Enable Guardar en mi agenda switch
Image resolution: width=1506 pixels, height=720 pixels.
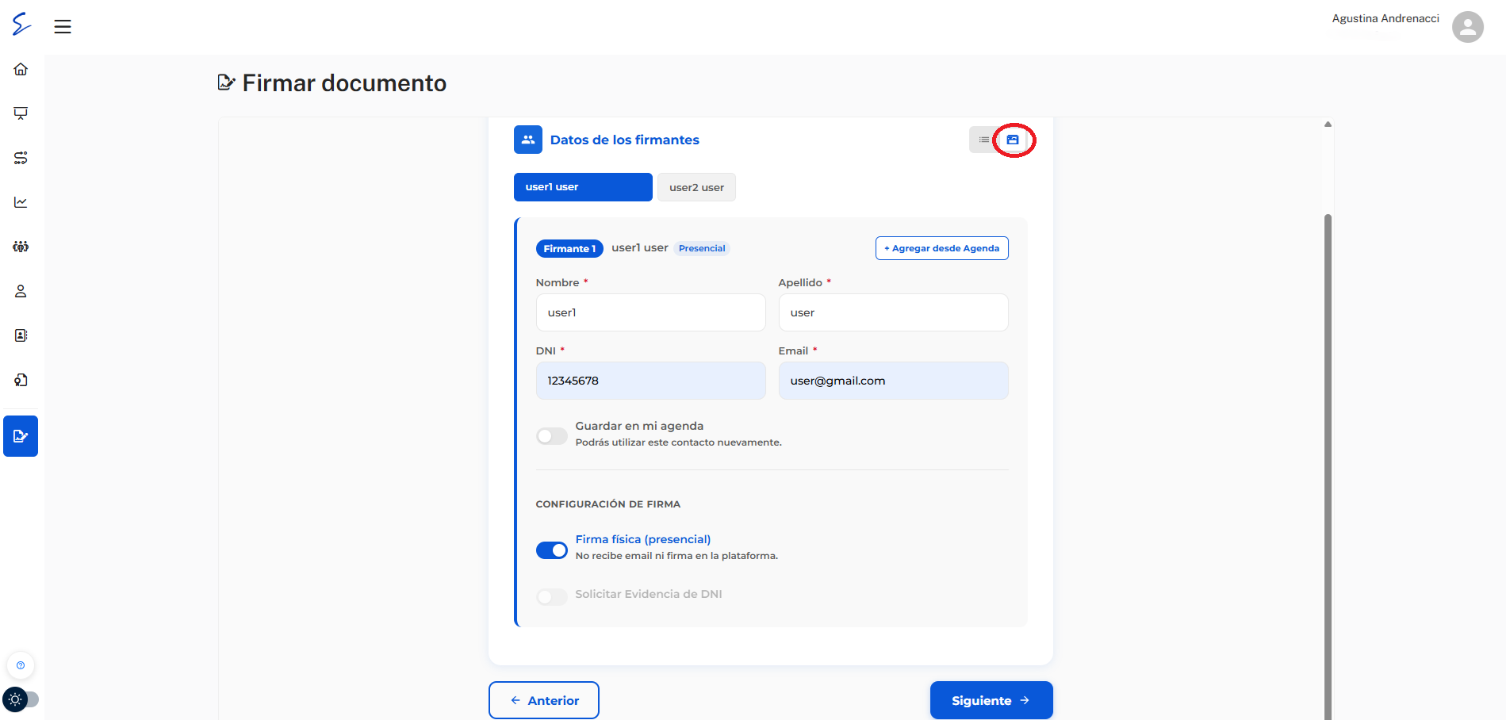(552, 435)
